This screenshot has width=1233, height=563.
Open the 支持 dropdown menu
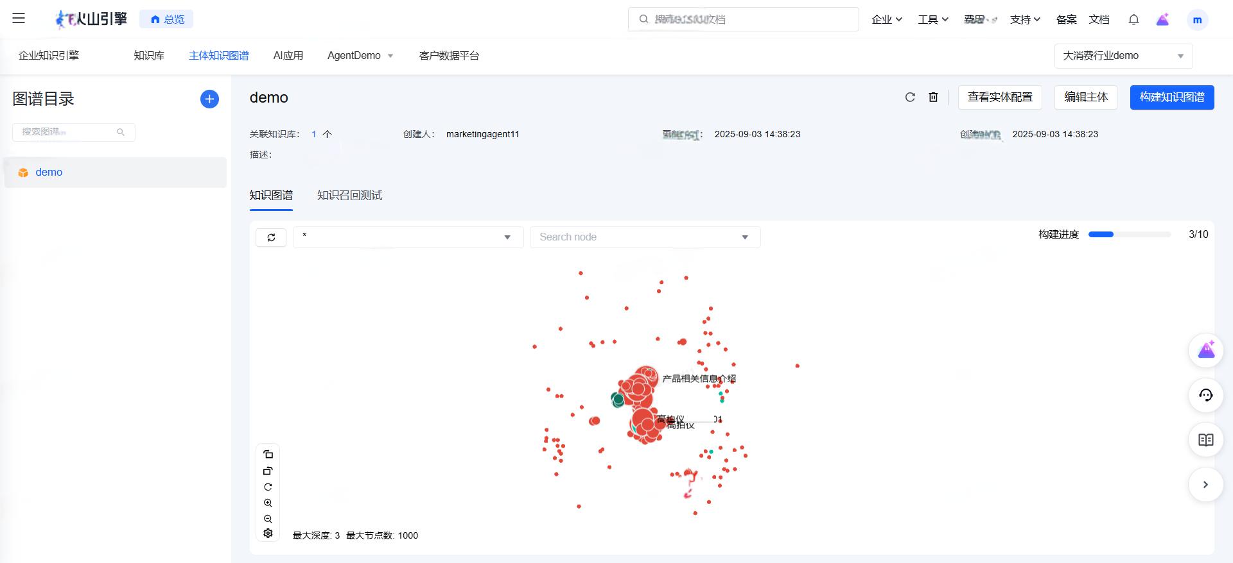1025,19
